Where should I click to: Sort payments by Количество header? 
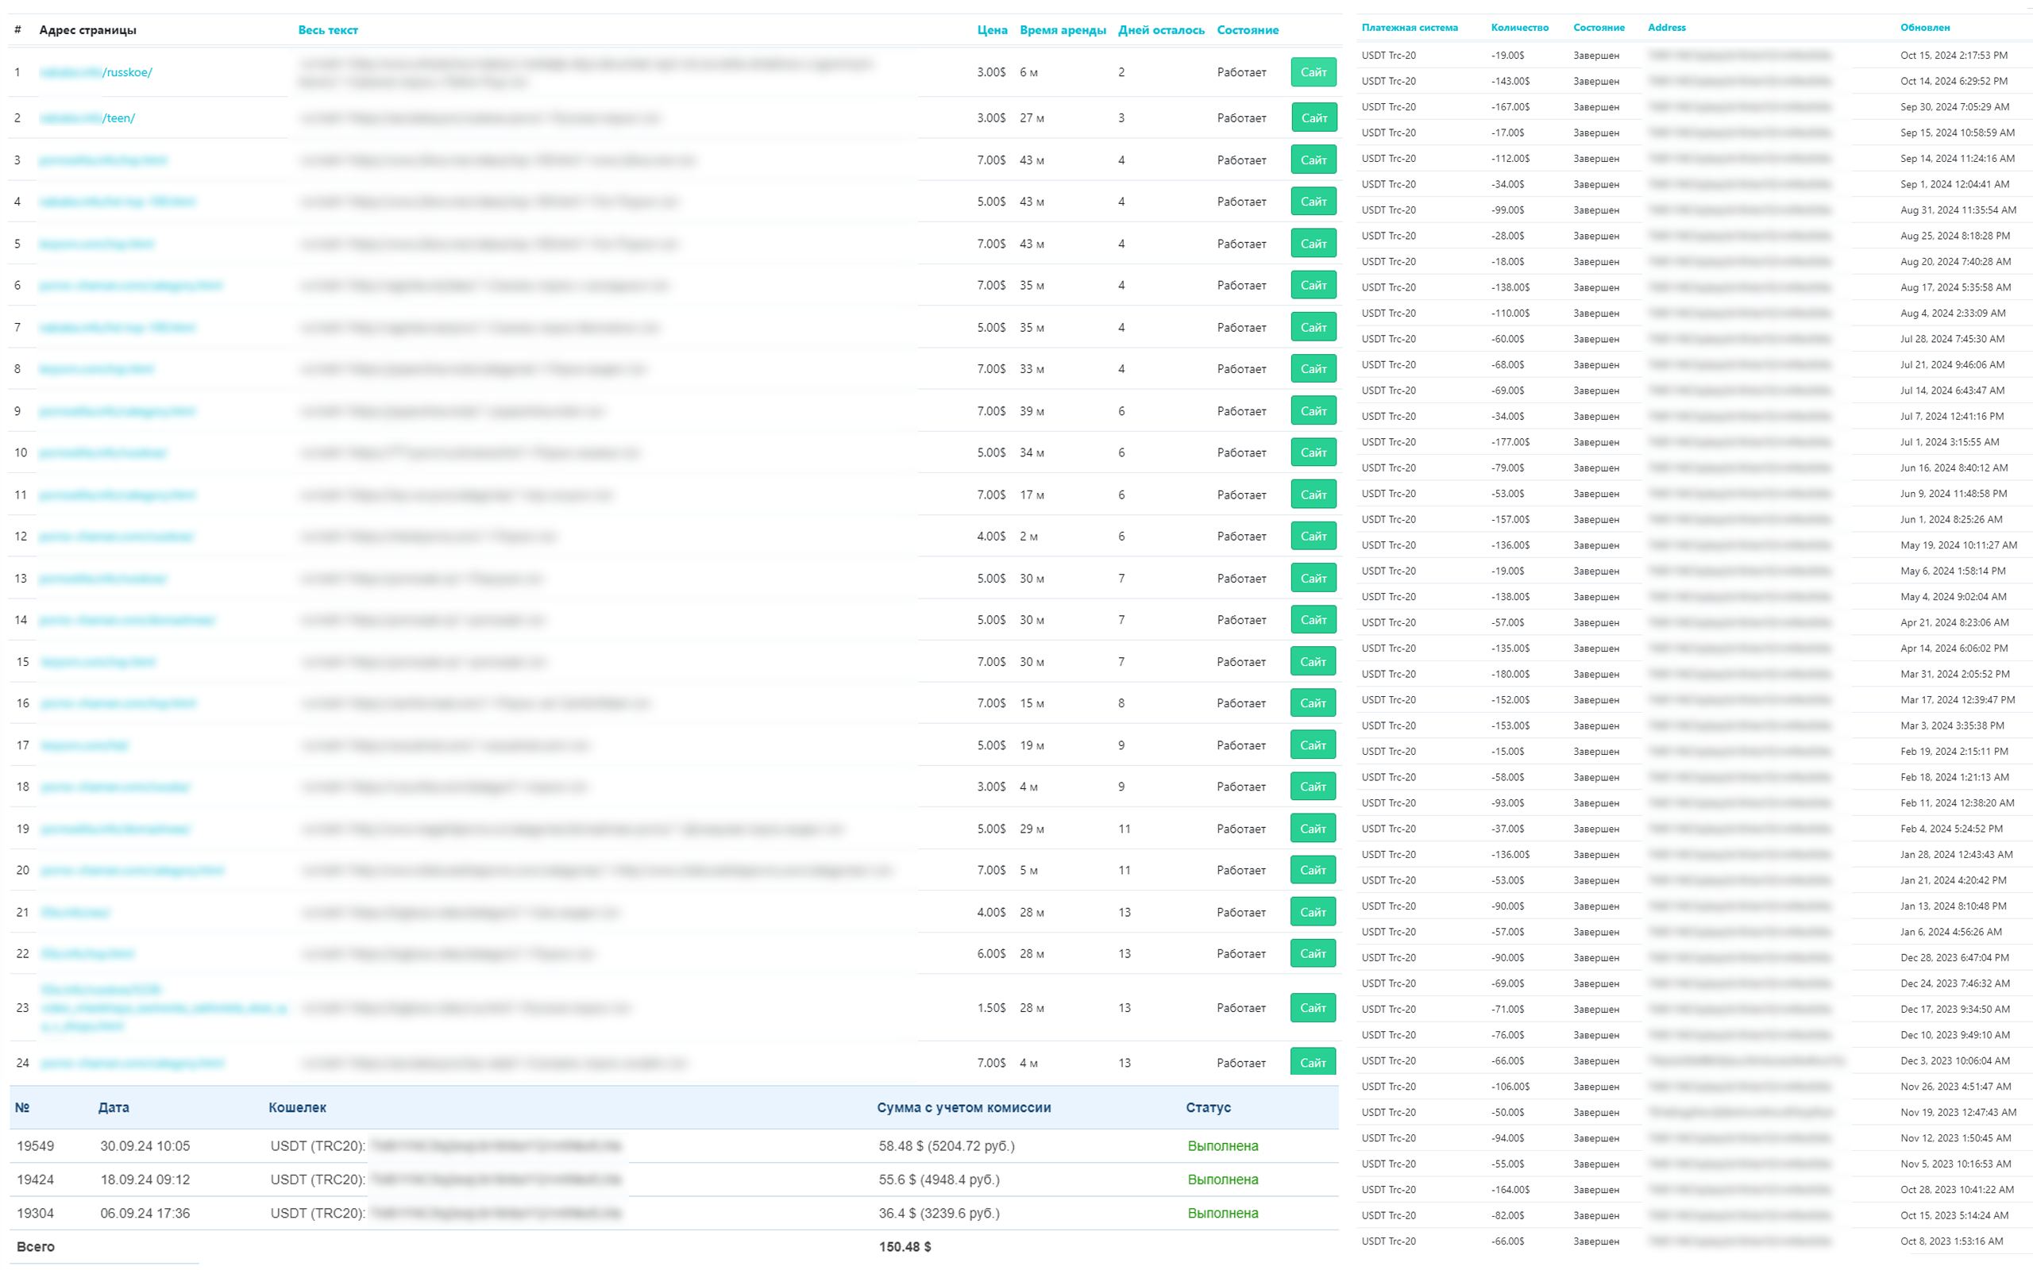coord(1520,28)
